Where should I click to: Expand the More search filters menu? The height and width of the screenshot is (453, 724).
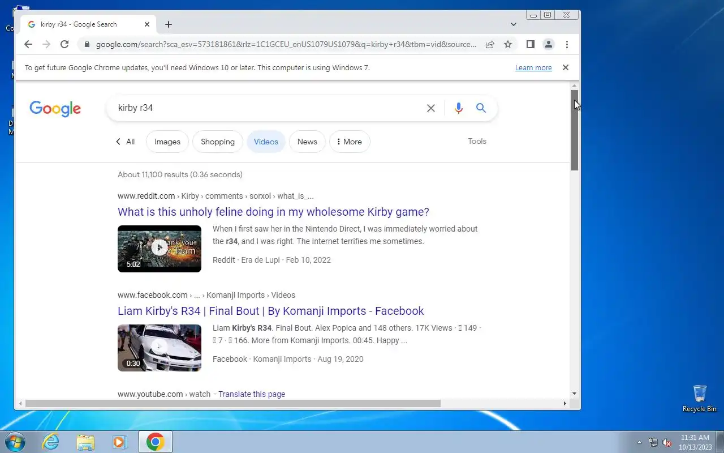click(x=350, y=142)
